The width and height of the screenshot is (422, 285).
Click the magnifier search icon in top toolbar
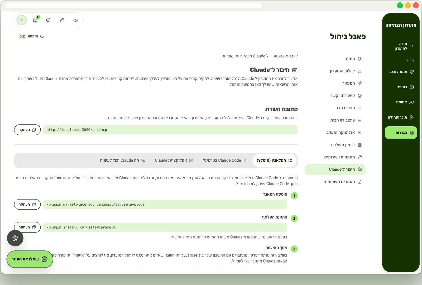49,20
